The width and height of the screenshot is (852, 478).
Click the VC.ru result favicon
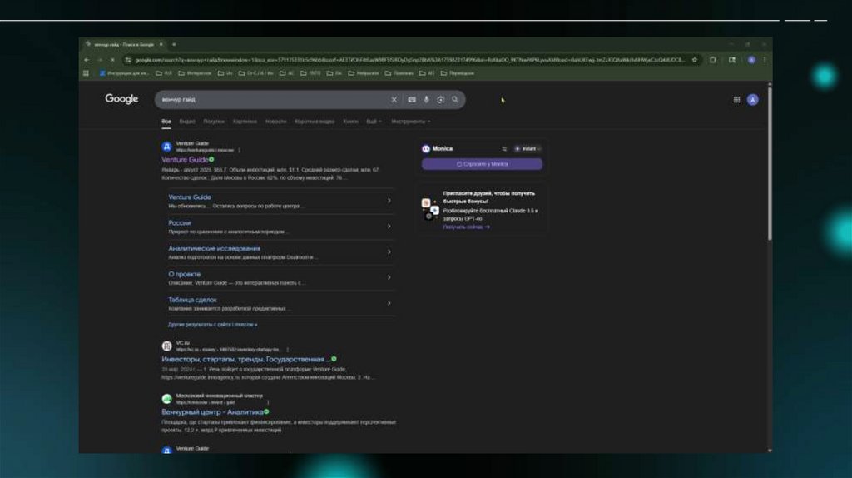coord(166,346)
